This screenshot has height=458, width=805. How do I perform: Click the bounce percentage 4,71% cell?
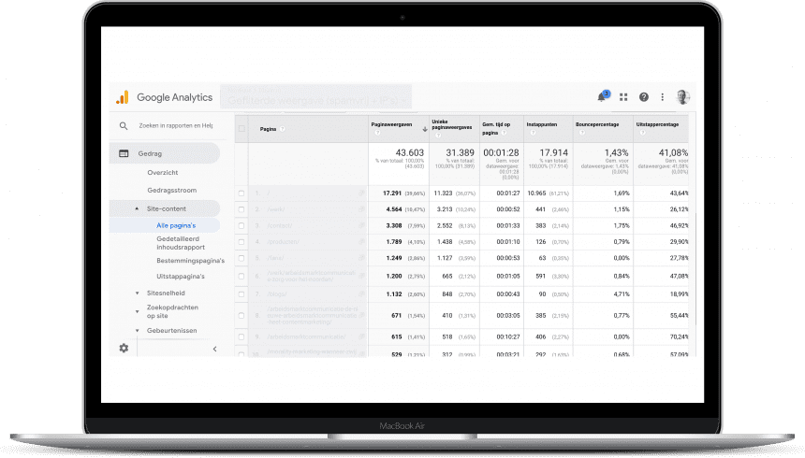pyautogui.click(x=622, y=294)
